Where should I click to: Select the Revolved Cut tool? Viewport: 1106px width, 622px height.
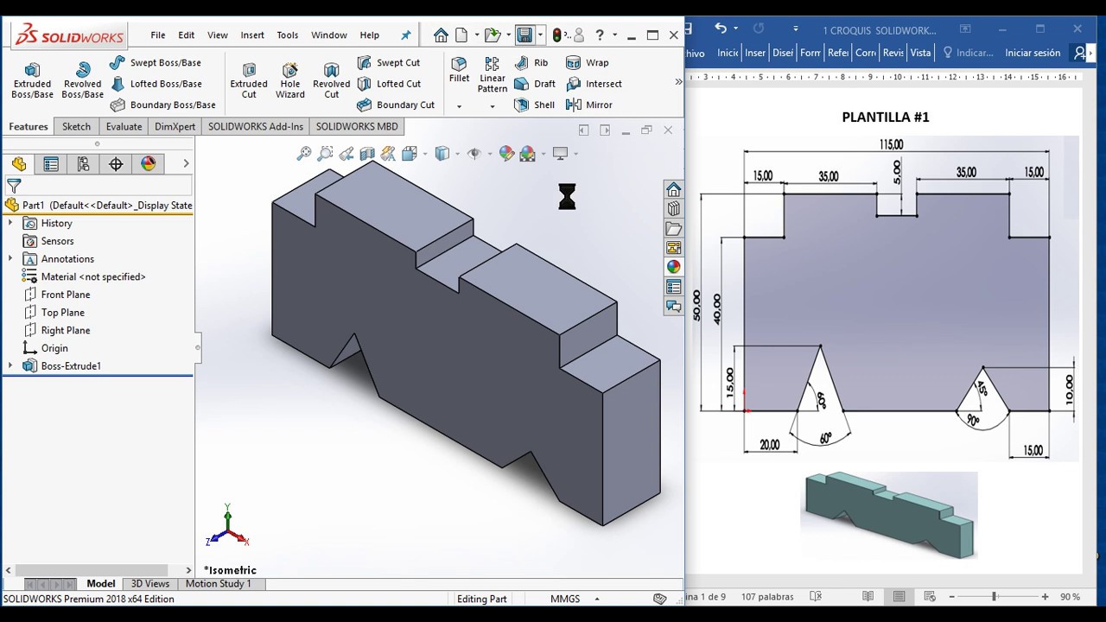point(331,80)
